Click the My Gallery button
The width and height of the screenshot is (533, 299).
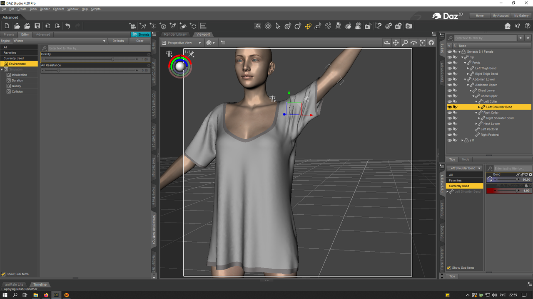click(521, 15)
